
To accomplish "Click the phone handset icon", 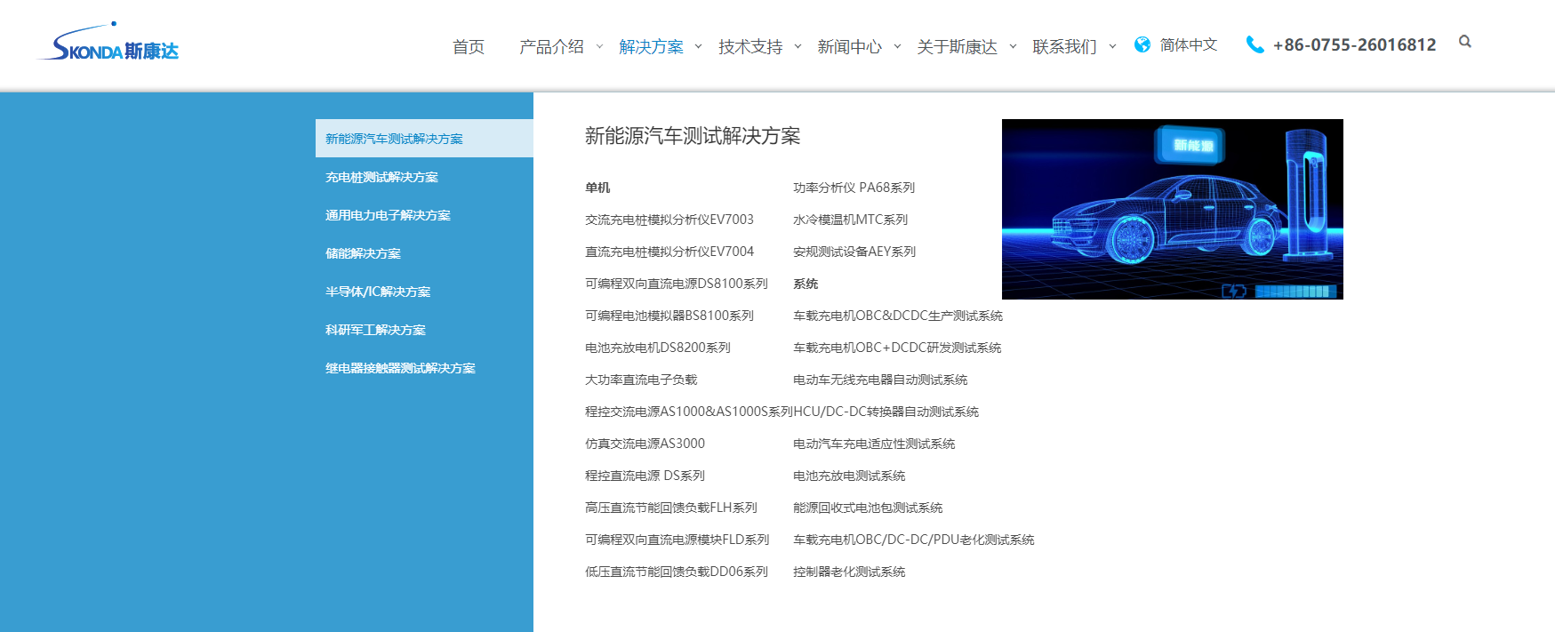I will point(1254,44).
